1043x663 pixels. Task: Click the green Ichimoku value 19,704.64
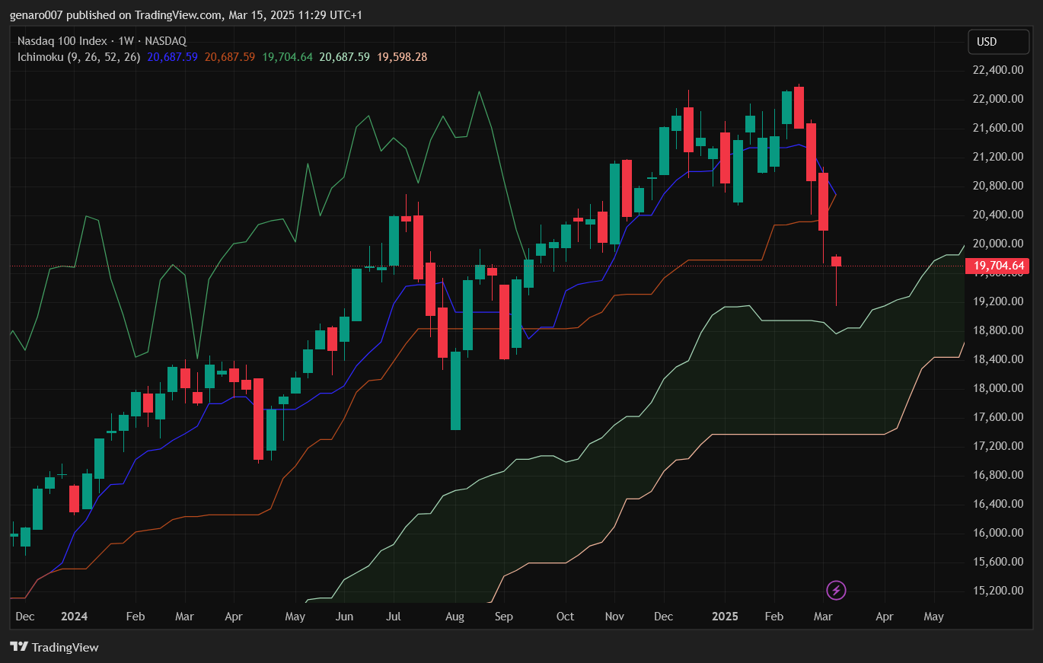pyautogui.click(x=287, y=56)
